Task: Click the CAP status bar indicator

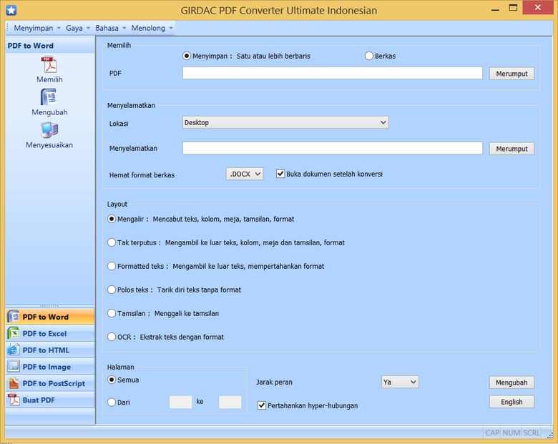Action: [x=492, y=433]
